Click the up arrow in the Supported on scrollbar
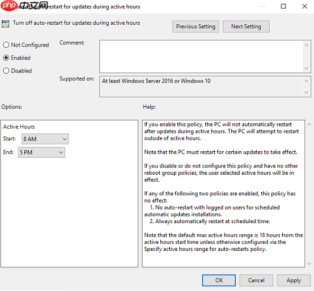Viewport: 314px width, 291px height. (306, 81)
